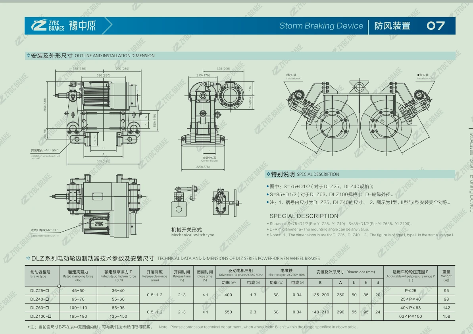The image size is (473, 334).
Task: Click the 防风装置 header title
Action: coord(392,26)
